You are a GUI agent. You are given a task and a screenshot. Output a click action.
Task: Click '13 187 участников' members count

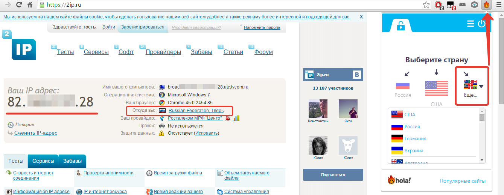pos(333,88)
